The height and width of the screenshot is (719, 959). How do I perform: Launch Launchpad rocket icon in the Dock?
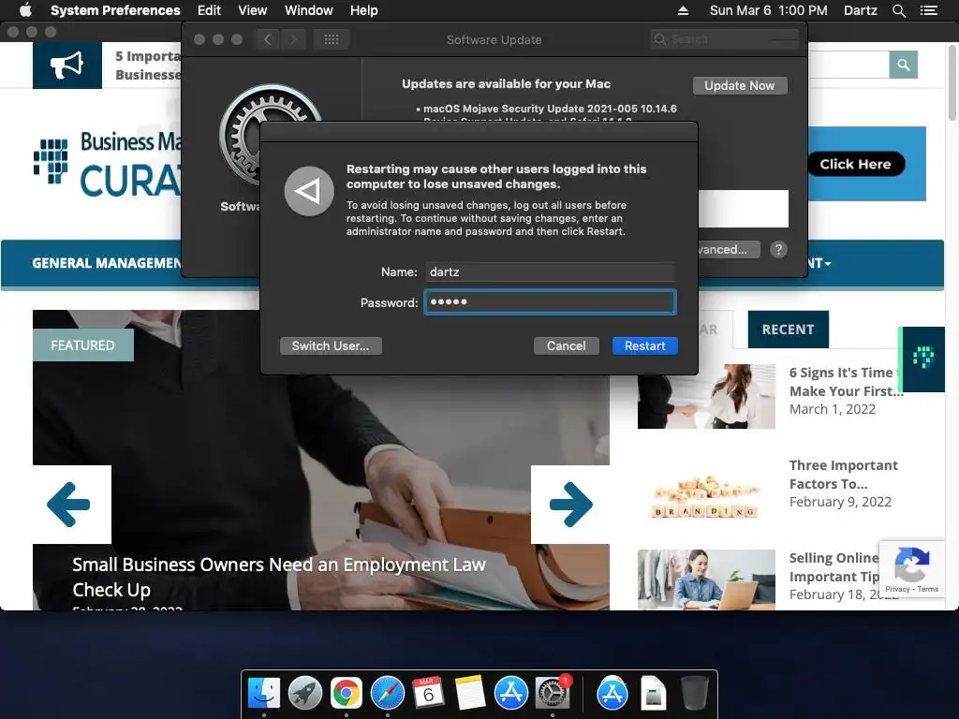[x=305, y=694]
